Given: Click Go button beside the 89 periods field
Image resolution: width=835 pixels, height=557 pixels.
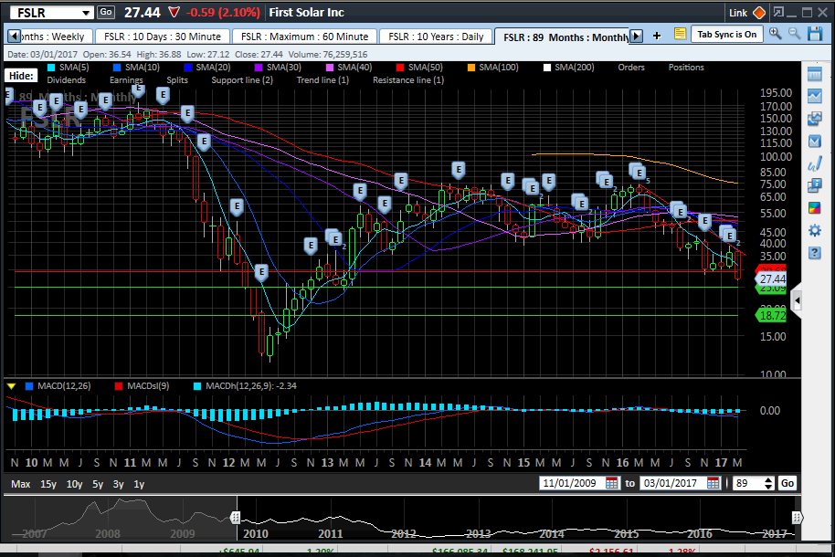Looking at the screenshot, I should coord(787,483).
